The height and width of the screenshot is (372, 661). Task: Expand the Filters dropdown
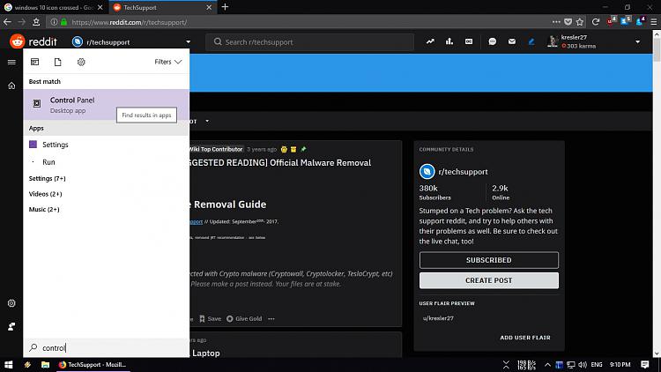(x=167, y=62)
